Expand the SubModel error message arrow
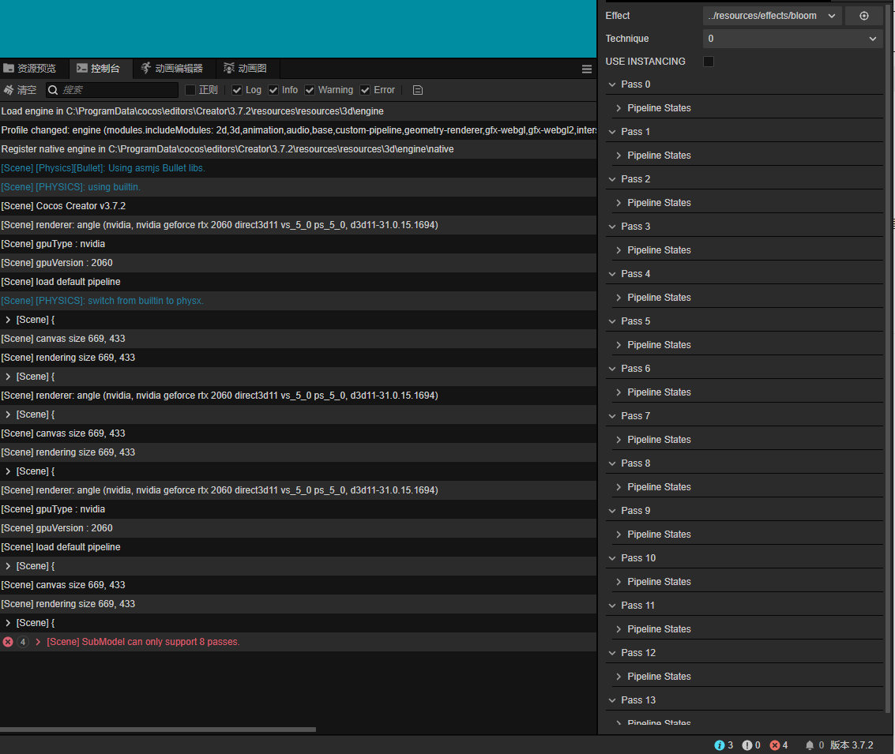Image resolution: width=895 pixels, height=754 pixels. click(x=38, y=642)
